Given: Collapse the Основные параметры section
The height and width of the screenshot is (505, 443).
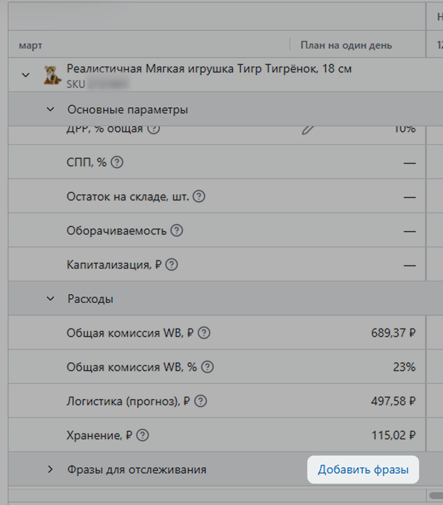Looking at the screenshot, I should click(x=50, y=110).
